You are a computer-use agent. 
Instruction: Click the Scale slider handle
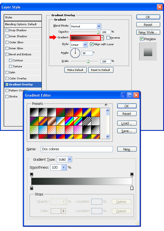pos(88,61)
